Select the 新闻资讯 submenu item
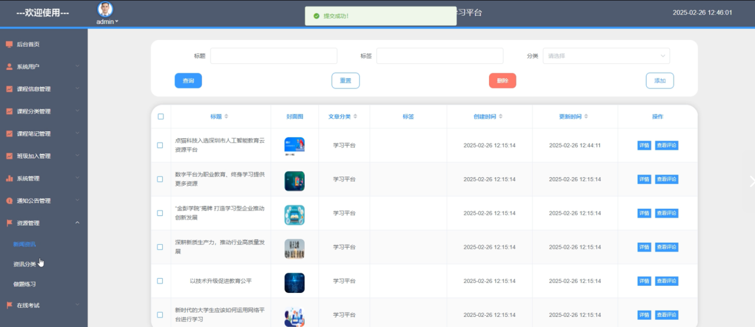 (x=24, y=245)
